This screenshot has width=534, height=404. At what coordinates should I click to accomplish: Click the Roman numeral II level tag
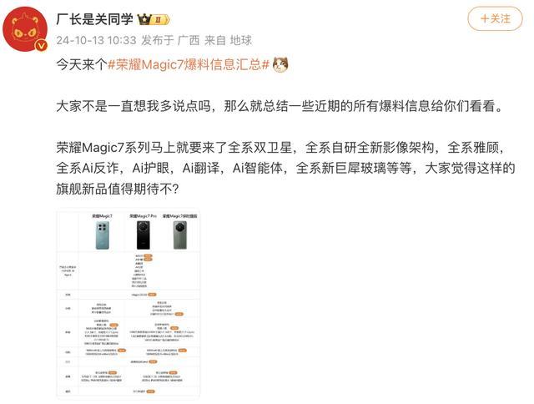(160, 20)
